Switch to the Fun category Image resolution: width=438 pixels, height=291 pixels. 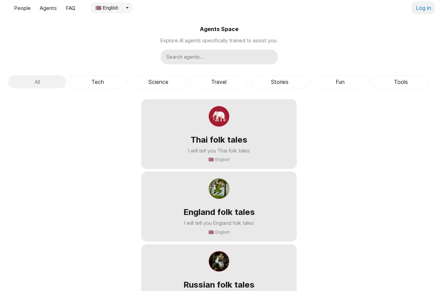pos(340,82)
